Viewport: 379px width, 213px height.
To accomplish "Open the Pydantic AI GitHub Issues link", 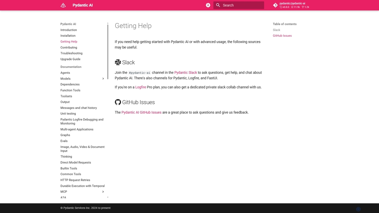I will click(142, 112).
